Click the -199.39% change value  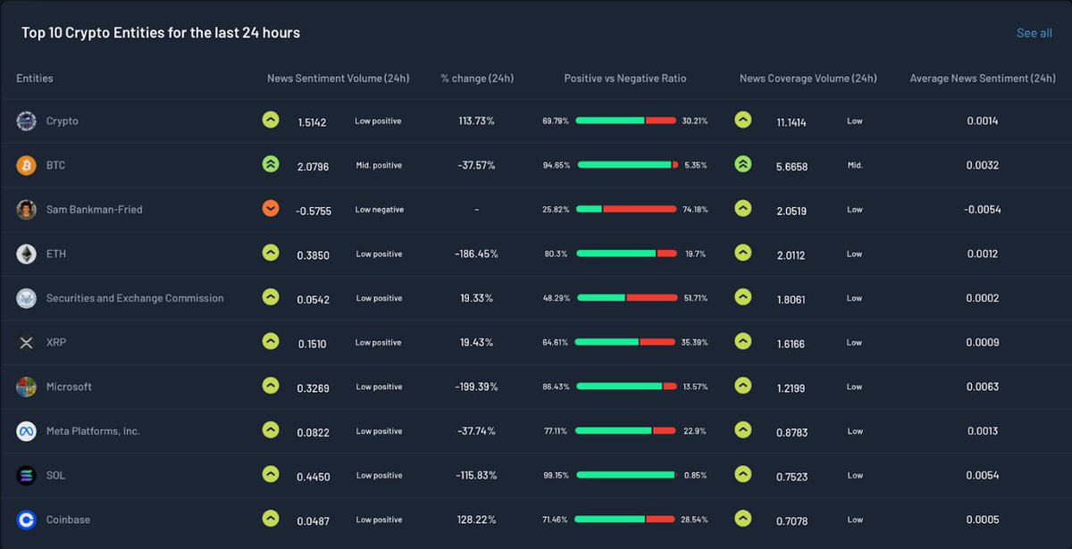pyautogui.click(x=476, y=387)
